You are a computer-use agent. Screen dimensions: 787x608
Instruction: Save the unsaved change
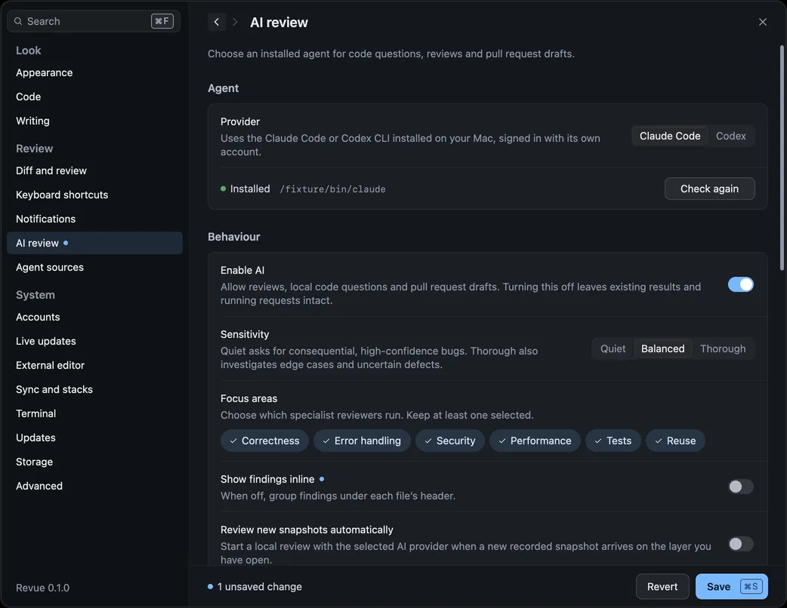click(731, 586)
